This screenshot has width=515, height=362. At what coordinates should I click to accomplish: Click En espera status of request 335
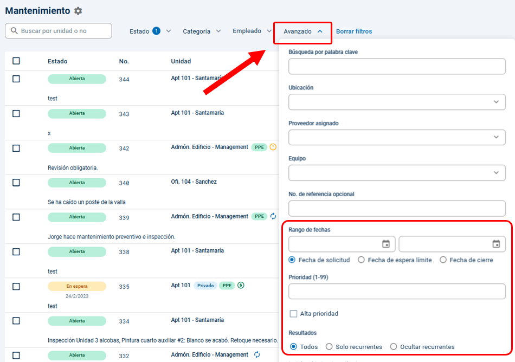[77, 286]
